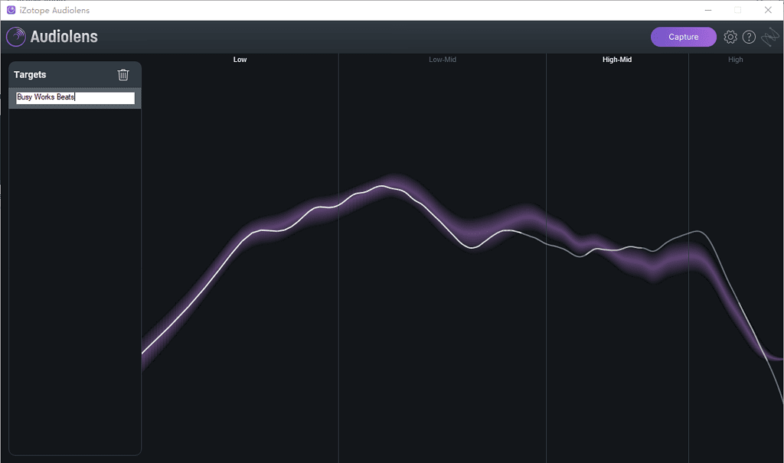784x463 pixels.
Task: Delete target using the trash icon
Action: (123, 74)
